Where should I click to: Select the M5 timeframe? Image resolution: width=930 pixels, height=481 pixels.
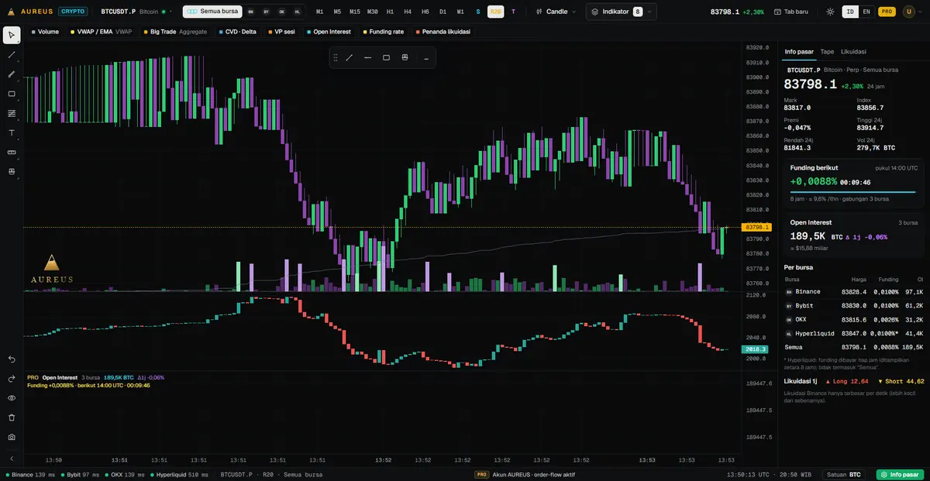point(337,12)
